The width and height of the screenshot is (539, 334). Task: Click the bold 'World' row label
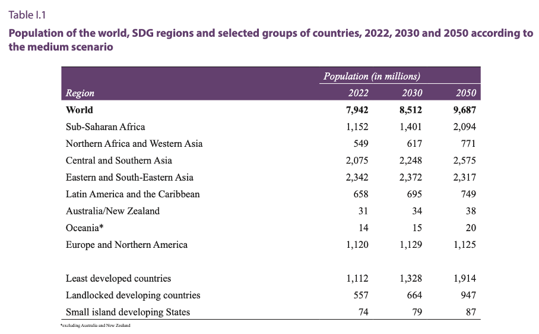[x=80, y=110]
